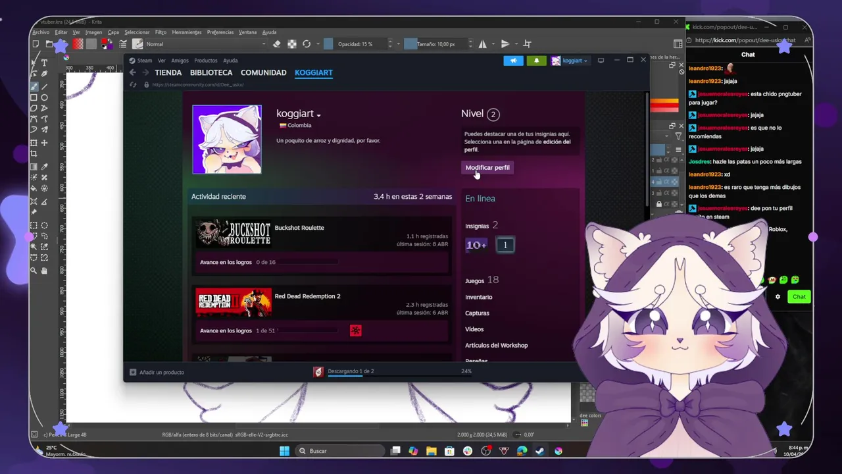Select the Freehand Brush tool in Krita
The width and height of the screenshot is (842, 474).
pyautogui.click(x=34, y=87)
